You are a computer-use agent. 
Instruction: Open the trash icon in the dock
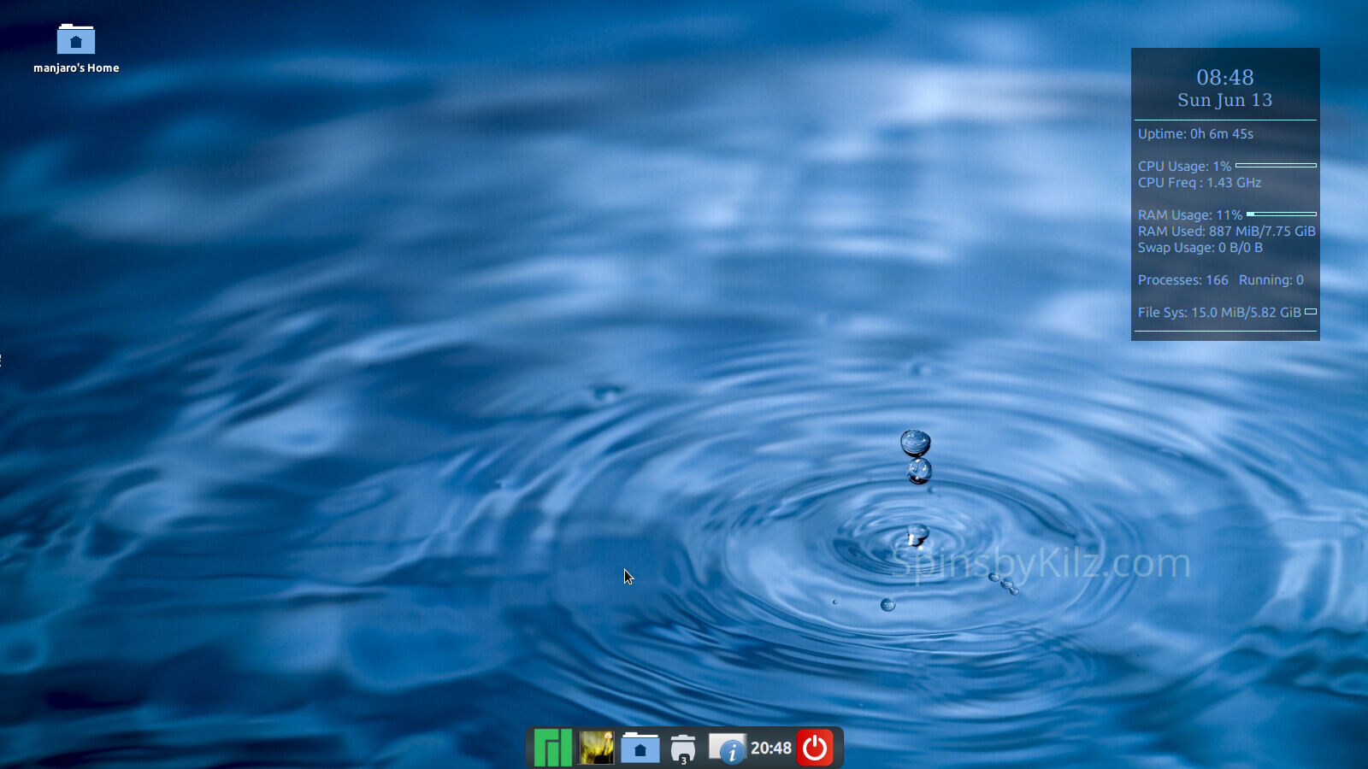coord(683,748)
